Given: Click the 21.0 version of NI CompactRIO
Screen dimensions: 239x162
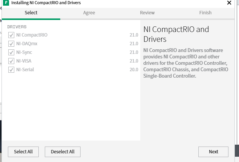Looking at the screenshot, I should click(x=134, y=35).
